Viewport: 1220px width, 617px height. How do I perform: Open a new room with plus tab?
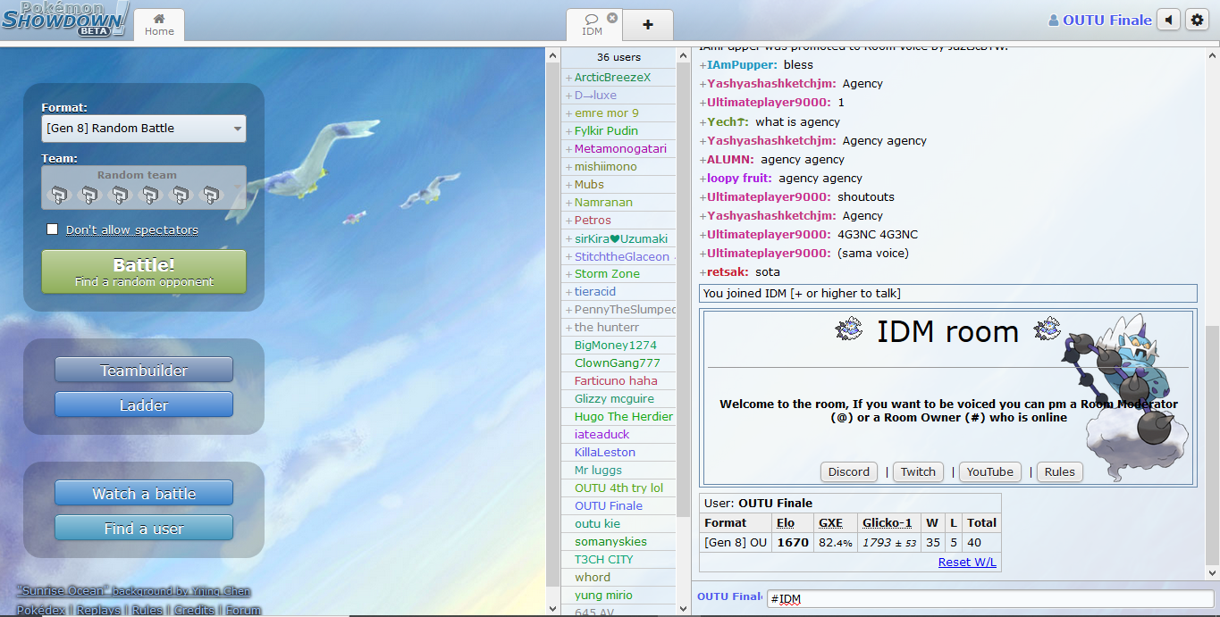648,25
